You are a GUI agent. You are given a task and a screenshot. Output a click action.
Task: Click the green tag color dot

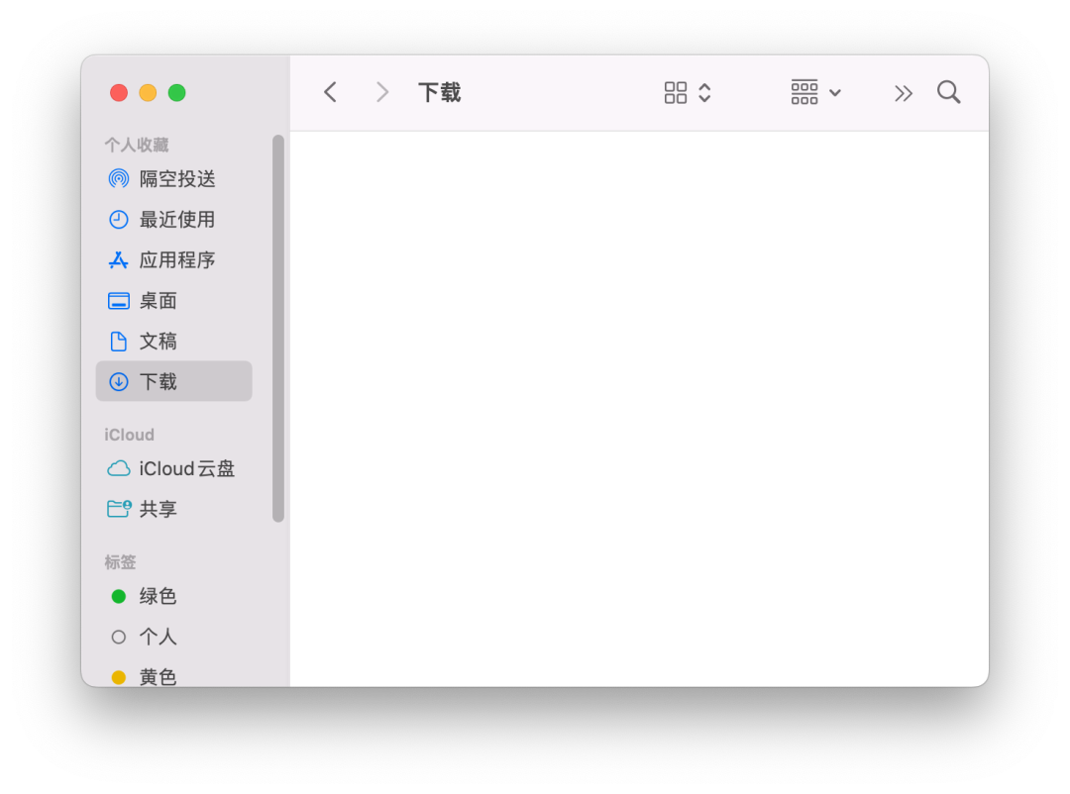pos(119,597)
